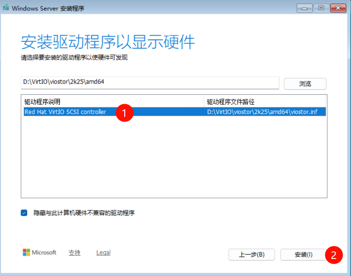
Task: Minimize the installer window
Action: [304, 8]
